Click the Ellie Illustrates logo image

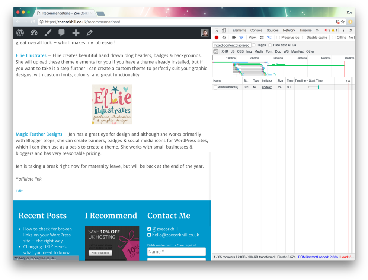point(112,104)
